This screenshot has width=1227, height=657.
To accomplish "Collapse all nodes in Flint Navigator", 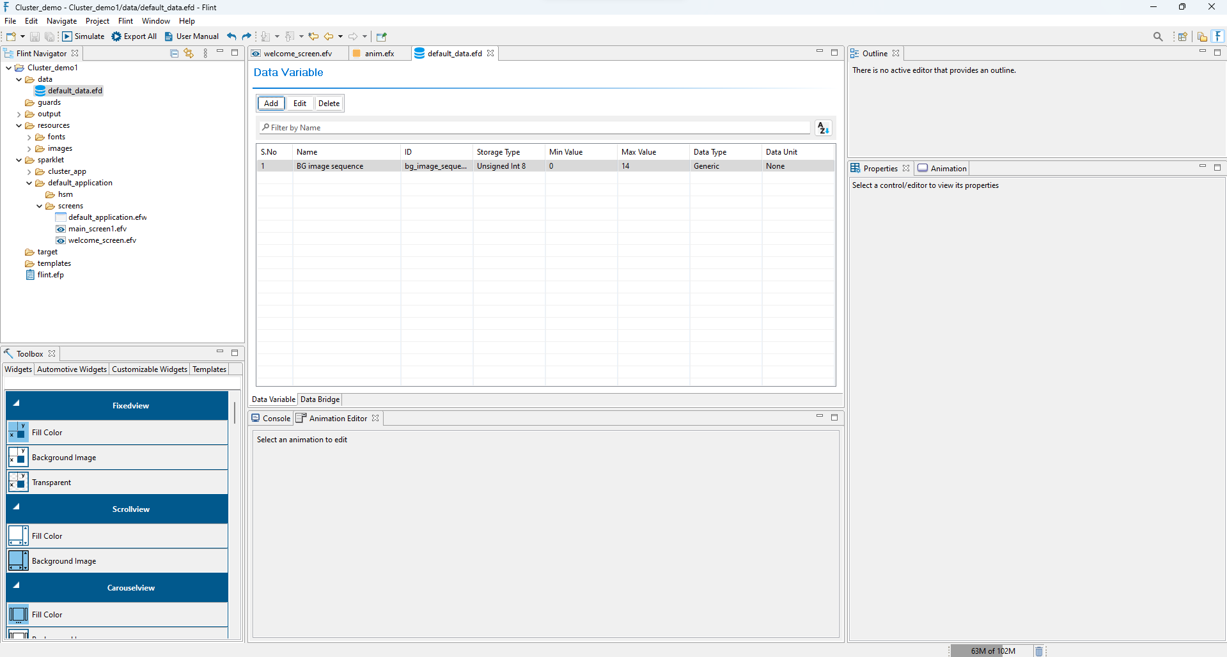I will coord(173,53).
